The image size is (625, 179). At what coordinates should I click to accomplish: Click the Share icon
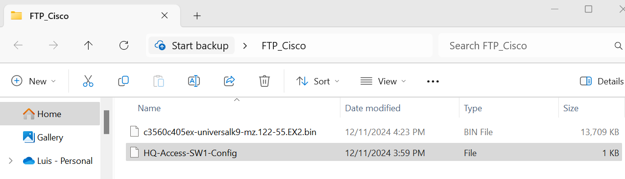pos(229,81)
